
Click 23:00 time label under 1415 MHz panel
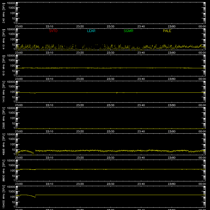[19, 105]
